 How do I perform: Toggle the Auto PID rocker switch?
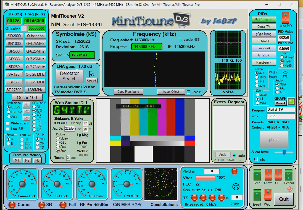[285, 18]
